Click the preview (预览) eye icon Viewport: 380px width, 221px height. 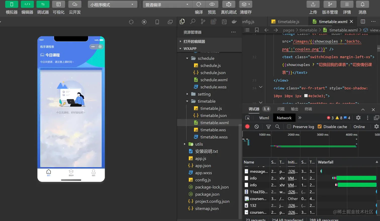click(212, 4)
